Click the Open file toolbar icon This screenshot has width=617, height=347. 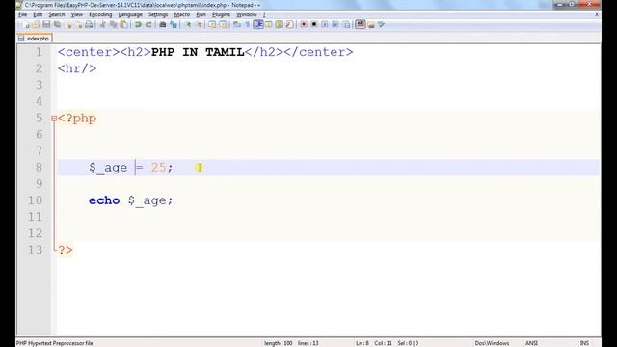36,25
